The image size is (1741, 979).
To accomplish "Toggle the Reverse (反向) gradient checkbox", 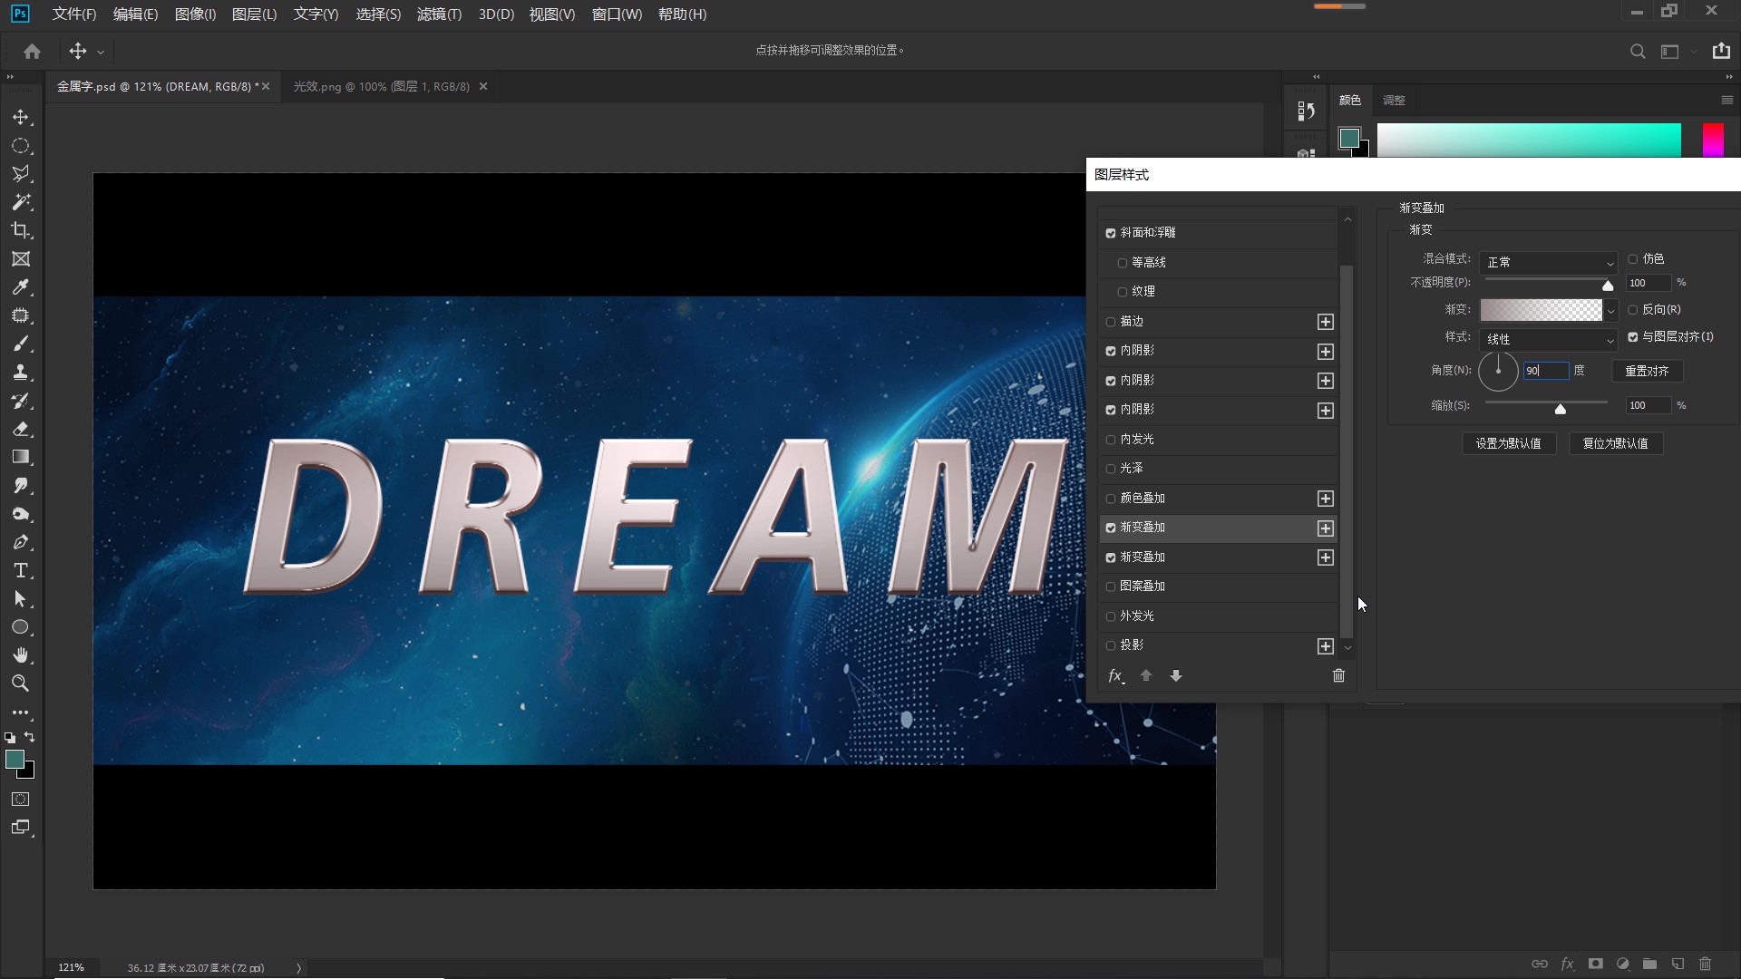I will coord(1633,310).
